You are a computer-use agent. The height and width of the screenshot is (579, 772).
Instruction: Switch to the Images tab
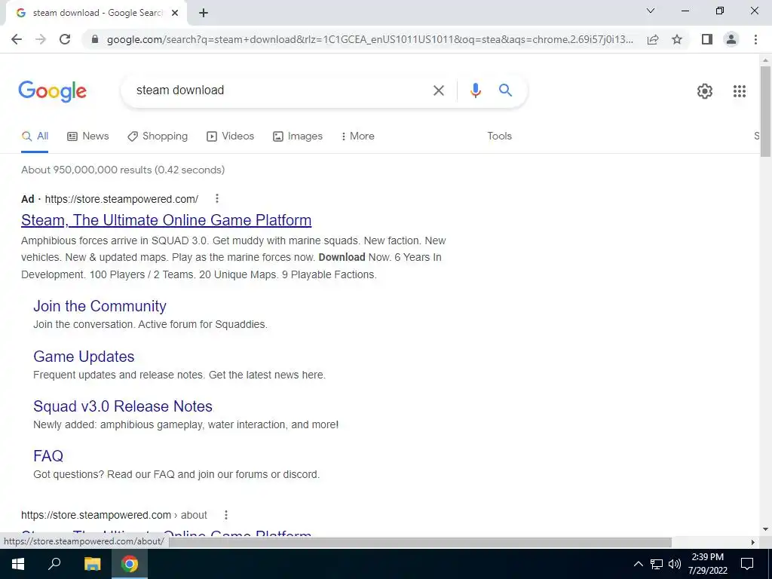pyautogui.click(x=297, y=136)
